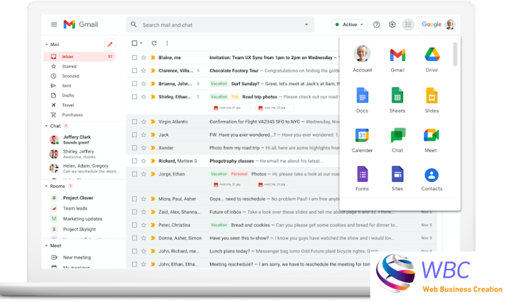Open Account from the apps panel
Image resolution: width=507 pixels, height=302 pixels.
(x=362, y=59)
